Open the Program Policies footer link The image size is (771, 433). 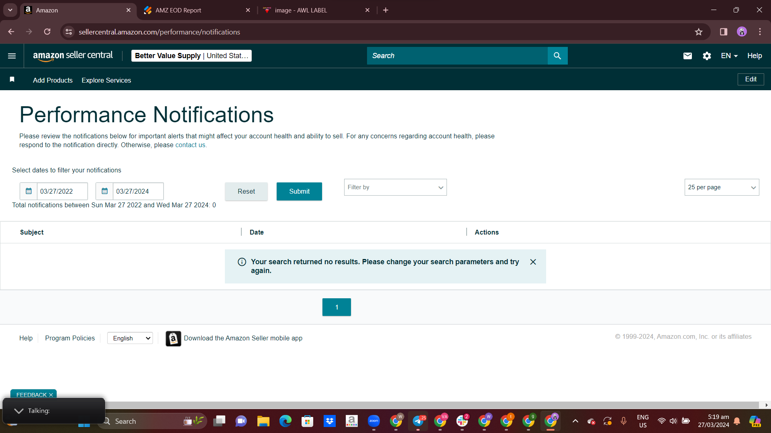70,338
